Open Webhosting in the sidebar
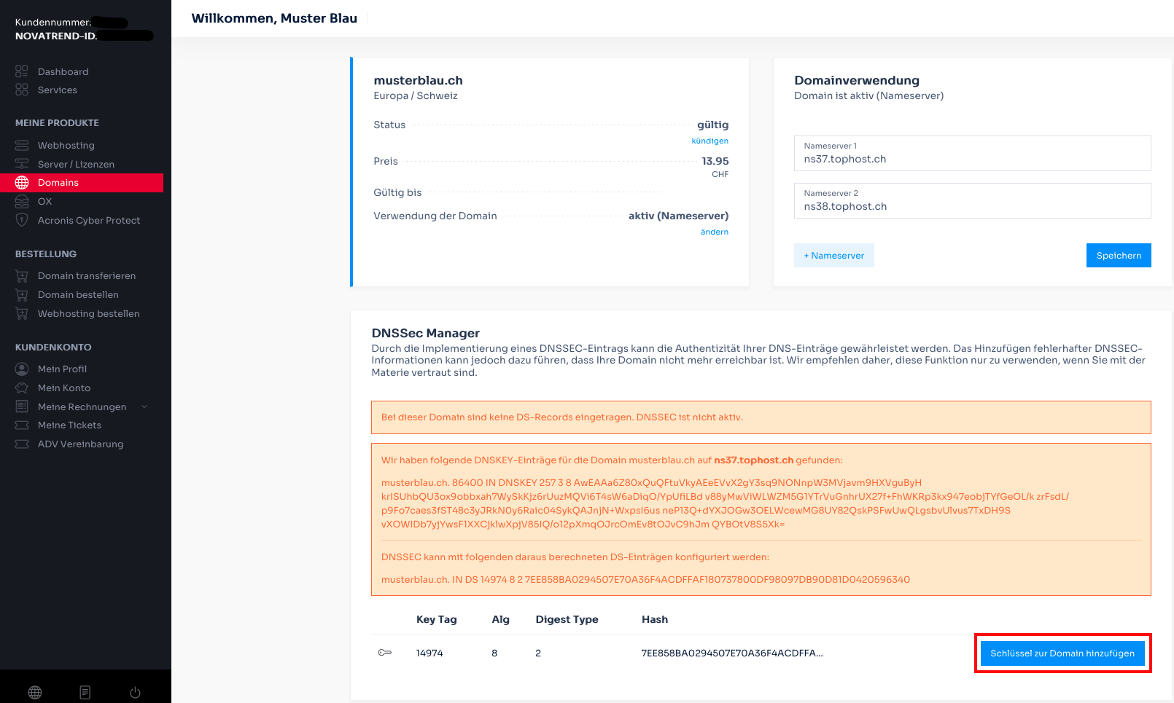Viewport: 1174px width, 703px height. (66, 146)
